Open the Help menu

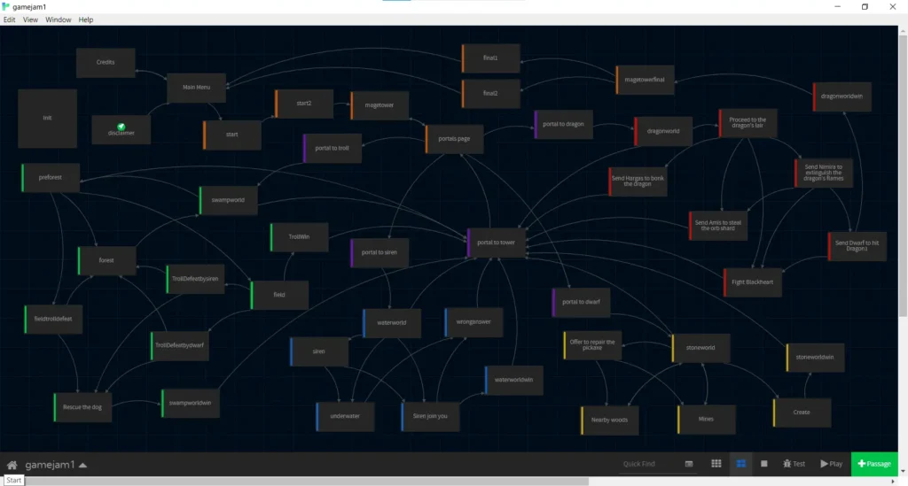coord(86,19)
